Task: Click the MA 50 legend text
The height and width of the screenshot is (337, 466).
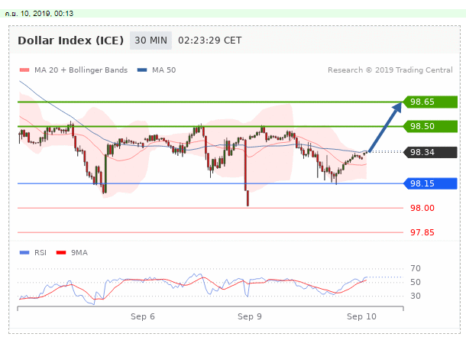Action: click(x=163, y=70)
